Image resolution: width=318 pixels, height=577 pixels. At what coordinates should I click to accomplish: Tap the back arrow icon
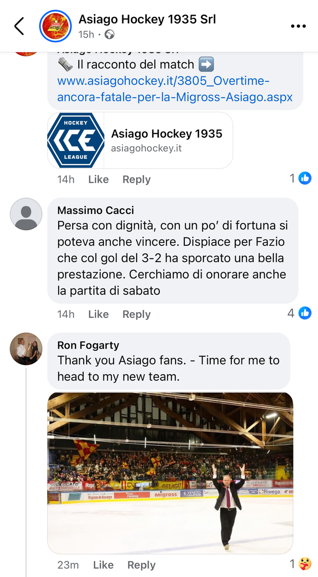coord(19,26)
